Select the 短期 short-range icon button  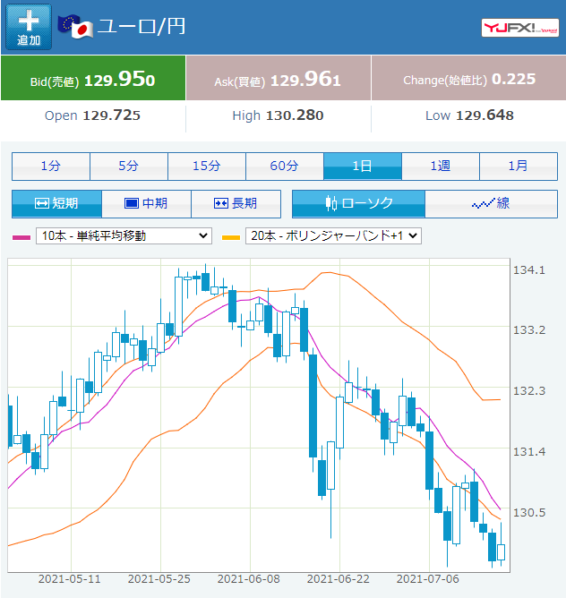pyautogui.click(x=56, y=203)
